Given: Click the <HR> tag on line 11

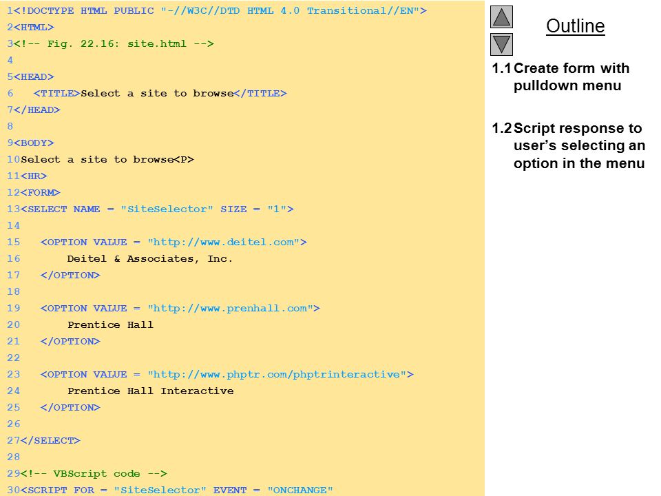Looking at the screenshot, I should pos(34,176).
